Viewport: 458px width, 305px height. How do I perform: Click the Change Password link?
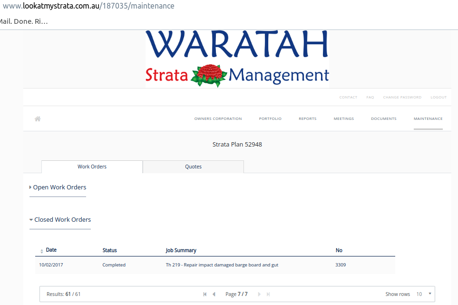(x=402, y=97)
